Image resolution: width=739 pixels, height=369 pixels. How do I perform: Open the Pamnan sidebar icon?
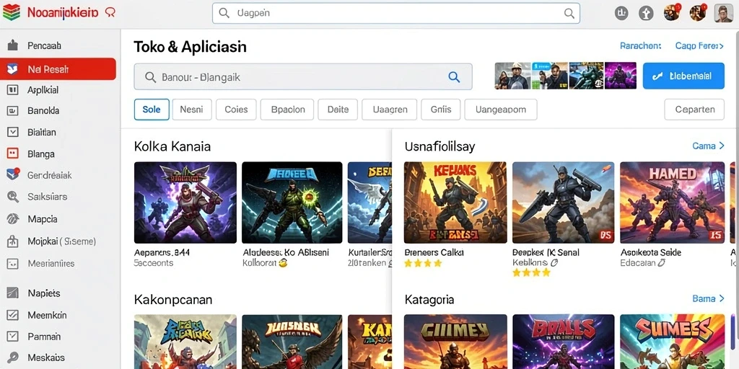pos(13,337)
